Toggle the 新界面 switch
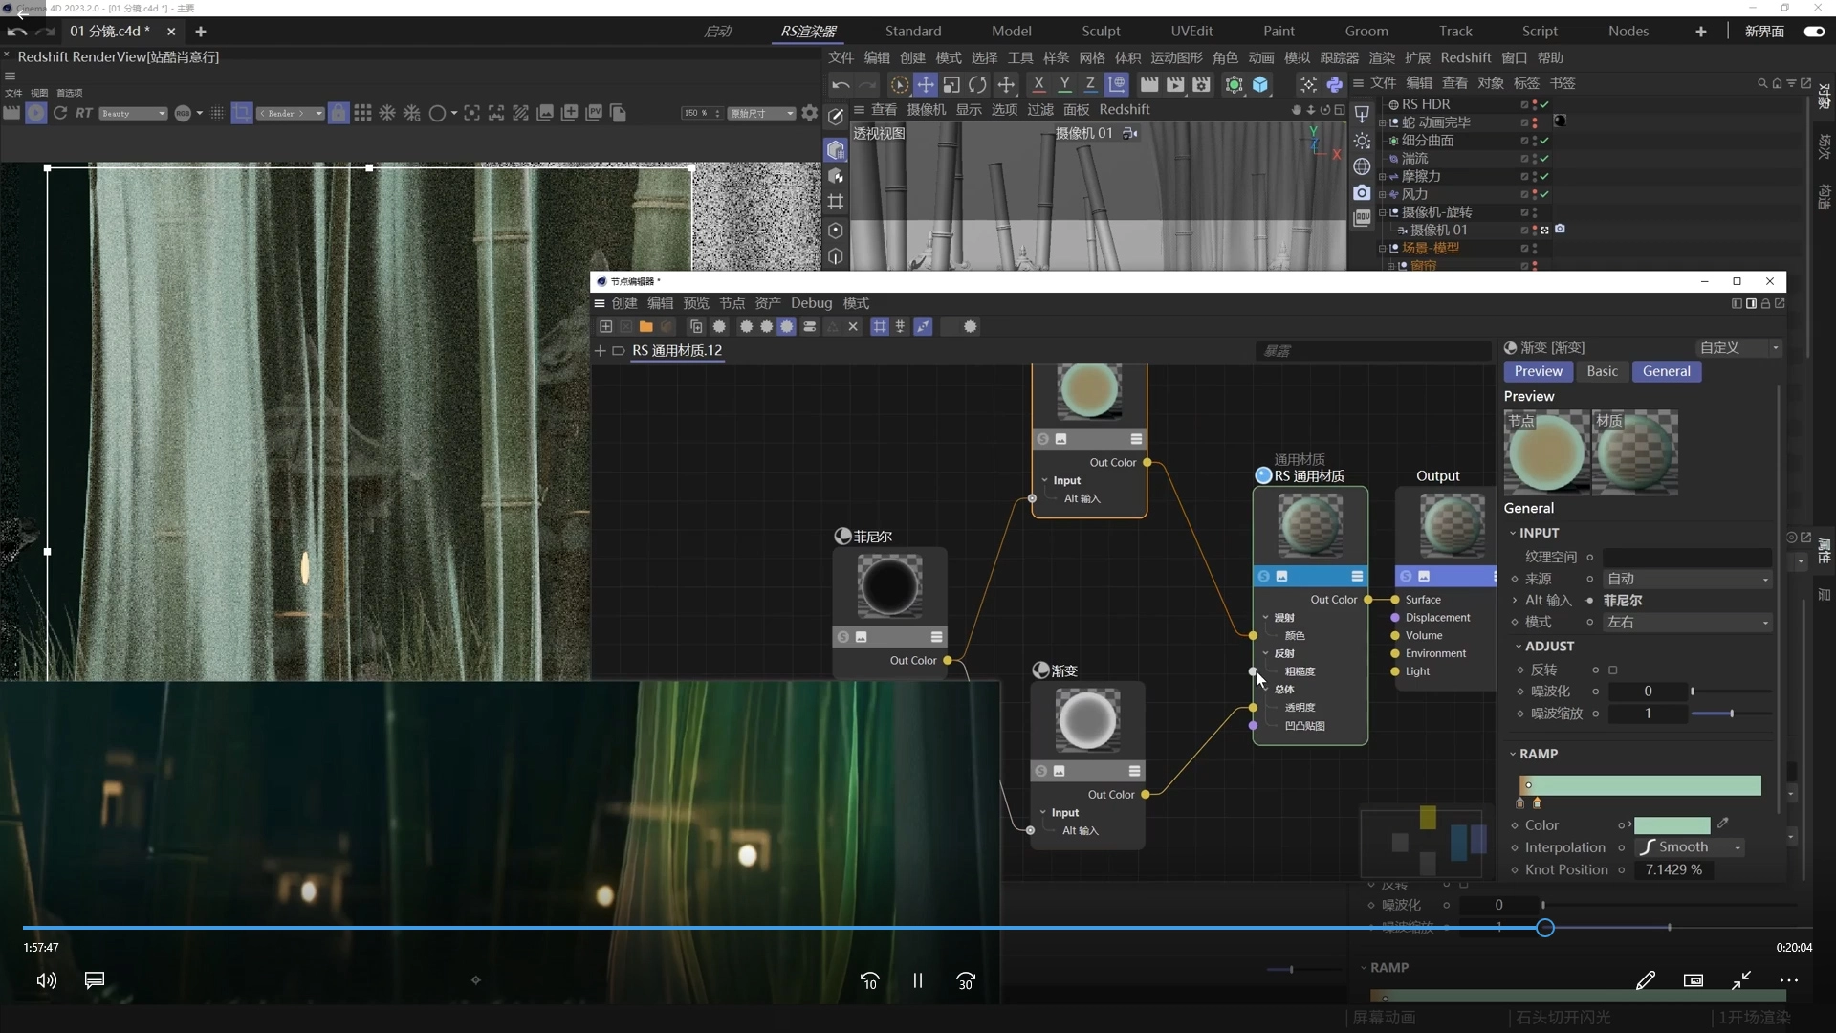 (1813, 32)
